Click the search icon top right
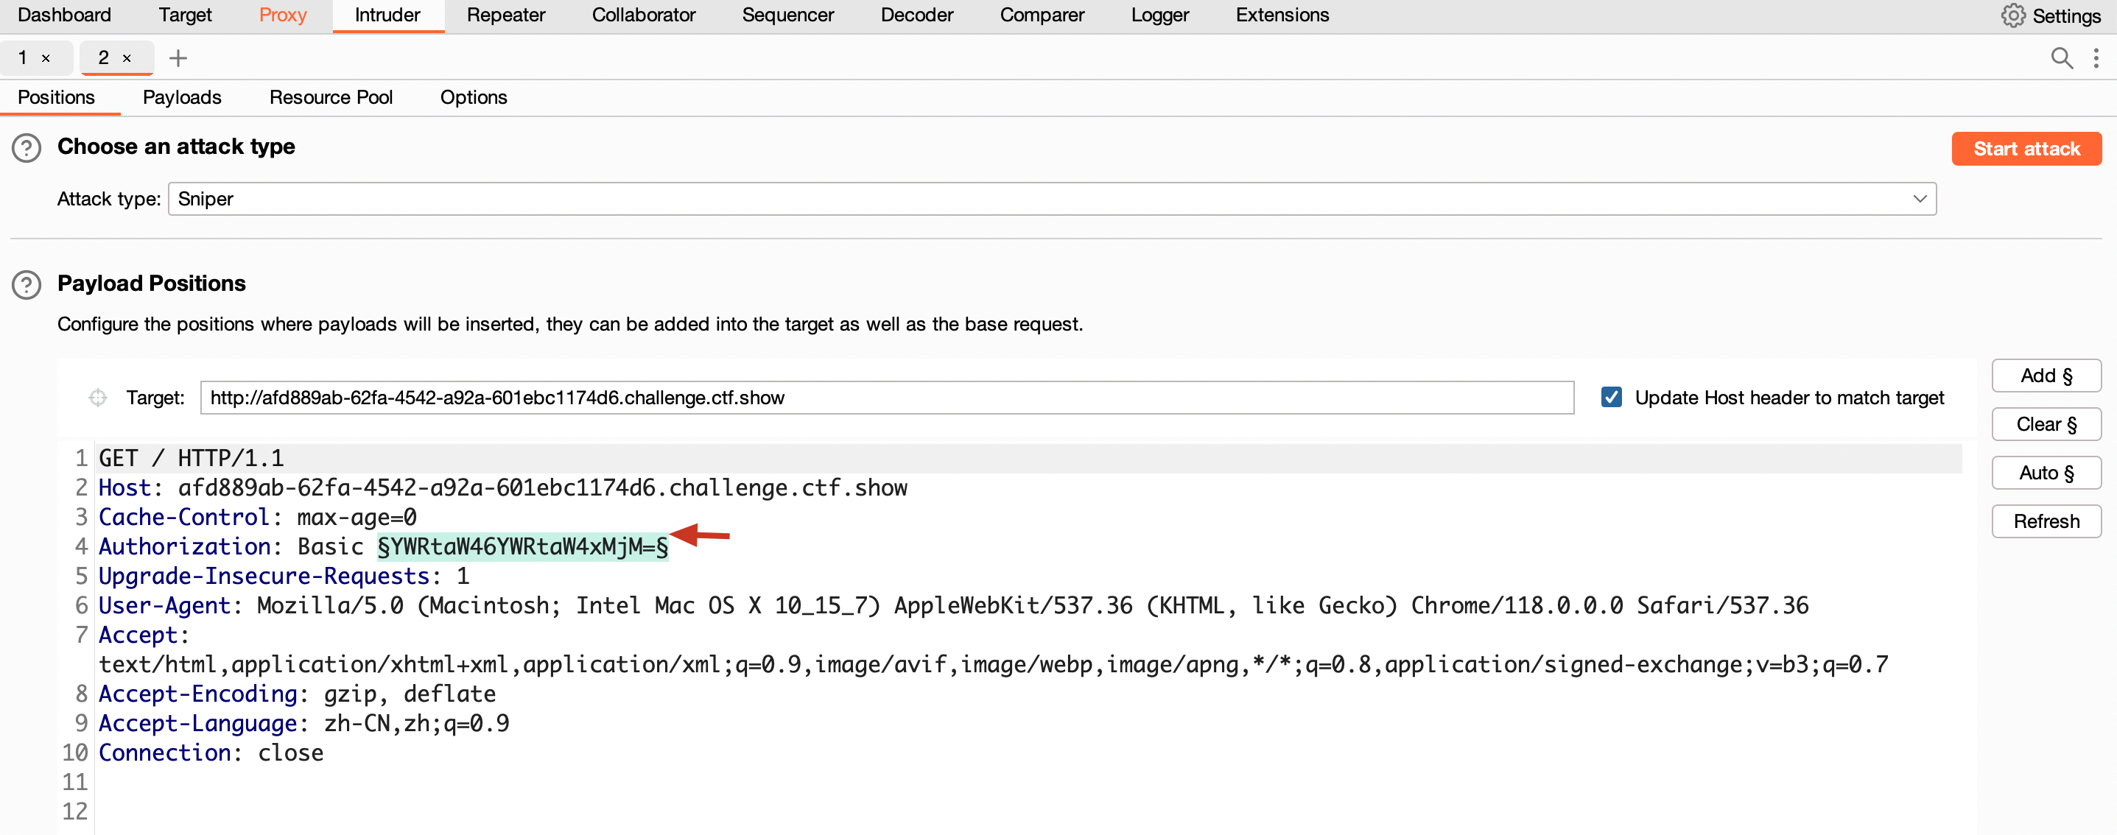The image size is (2117, 835). tap(2060, 57)
